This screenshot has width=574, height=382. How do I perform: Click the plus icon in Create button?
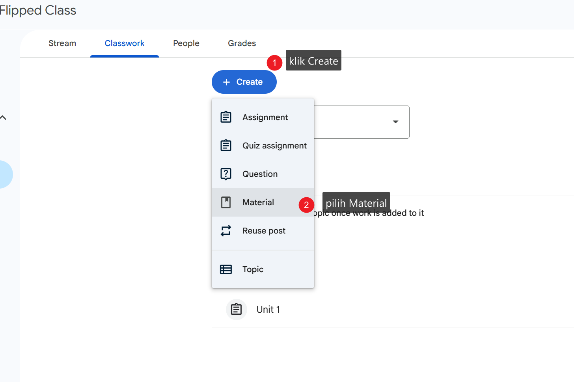(226, 82)
